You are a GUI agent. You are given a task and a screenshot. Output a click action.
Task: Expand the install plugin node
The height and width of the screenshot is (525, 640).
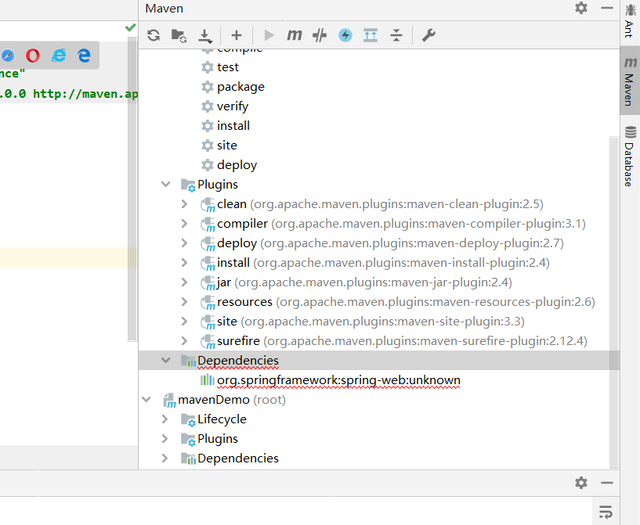pos(185,263)
